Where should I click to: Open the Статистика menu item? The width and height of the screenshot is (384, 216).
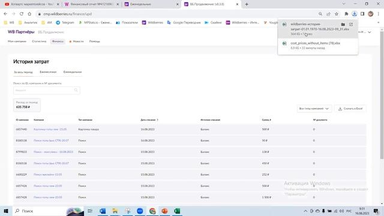[39, 41]
